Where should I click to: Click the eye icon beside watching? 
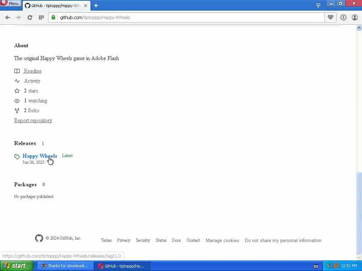pos(17,101)
